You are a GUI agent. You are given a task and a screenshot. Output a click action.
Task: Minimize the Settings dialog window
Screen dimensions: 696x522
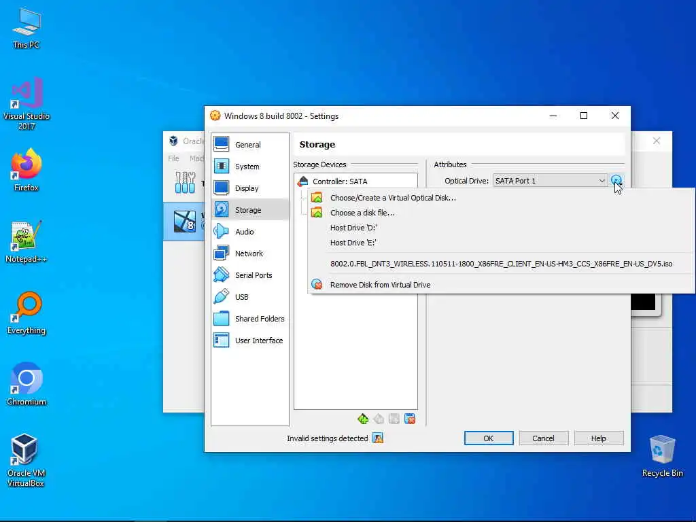tap(553, 116)
